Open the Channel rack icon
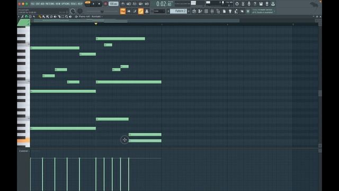The image size is (339, 191). coord(206,11)
